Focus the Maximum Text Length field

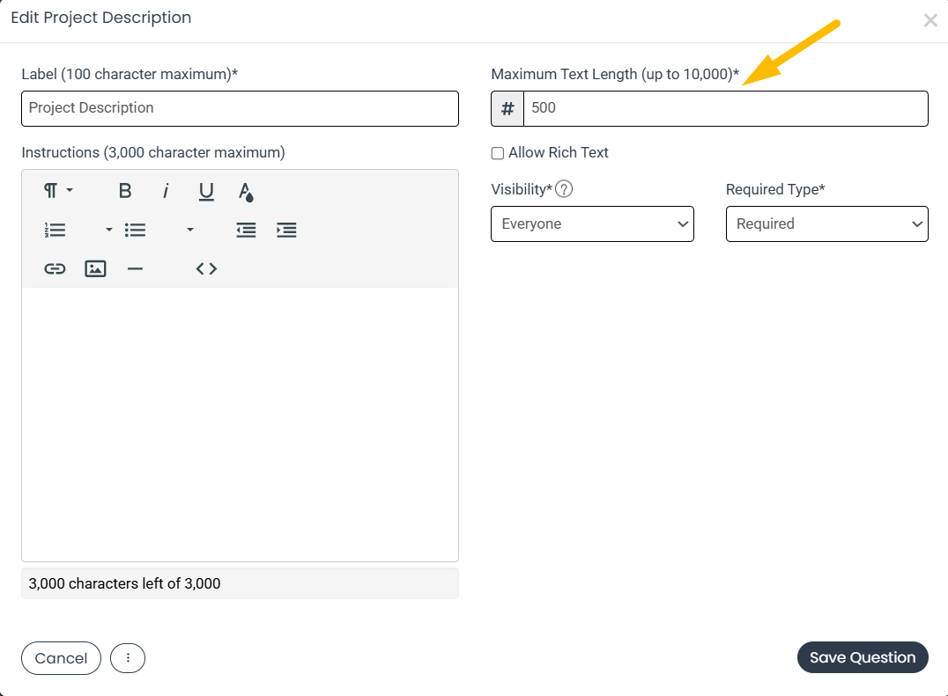725,108
